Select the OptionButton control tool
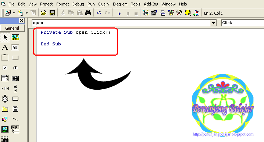The height and width of the screenshot is (142, 264). [15, 68]
